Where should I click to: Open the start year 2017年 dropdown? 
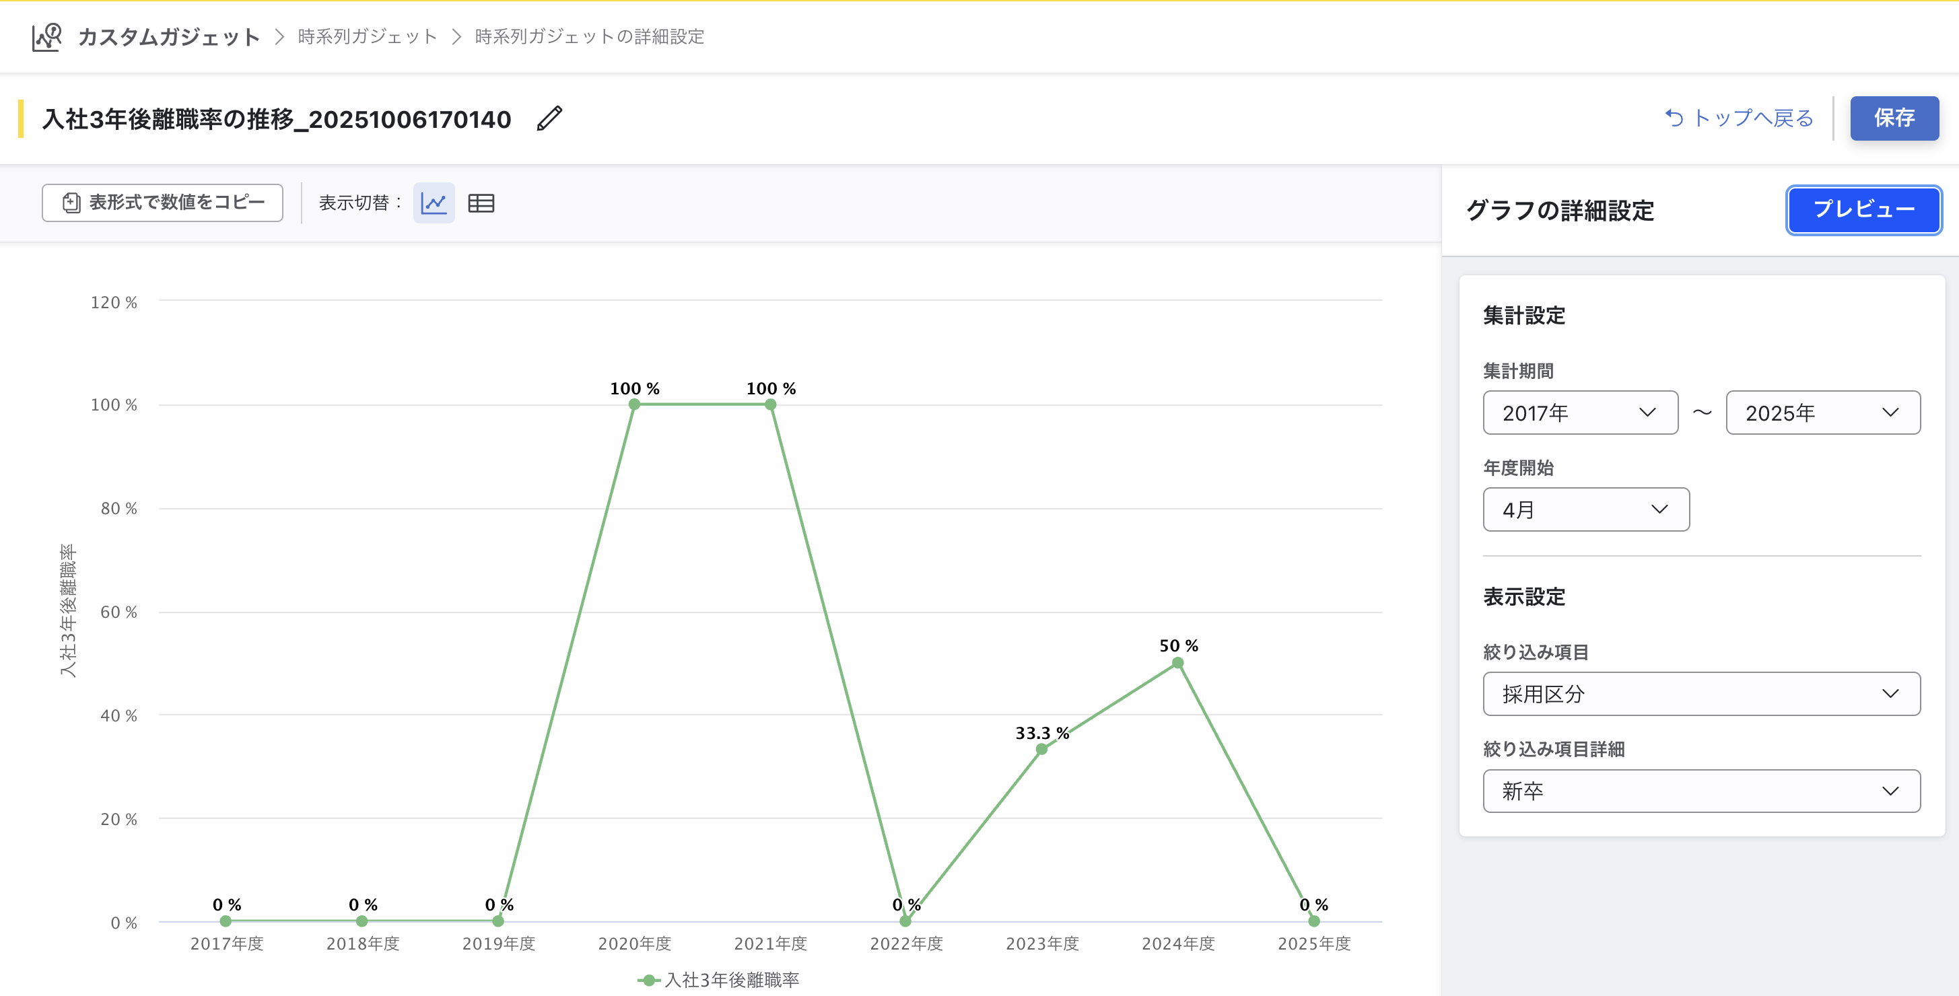[1579, 413]
